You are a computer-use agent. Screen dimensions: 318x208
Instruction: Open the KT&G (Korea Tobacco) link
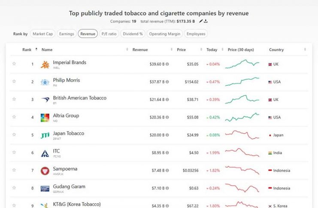tap(77, 204)
